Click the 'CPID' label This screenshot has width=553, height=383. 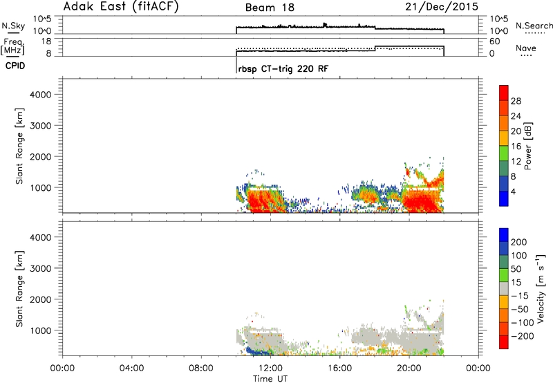tap(15, 66)
